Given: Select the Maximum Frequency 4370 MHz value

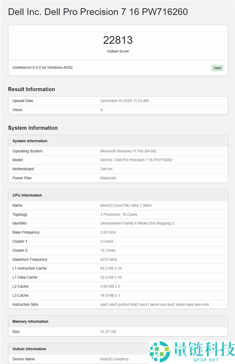Looking at the screenshot, I should (108, 259).
